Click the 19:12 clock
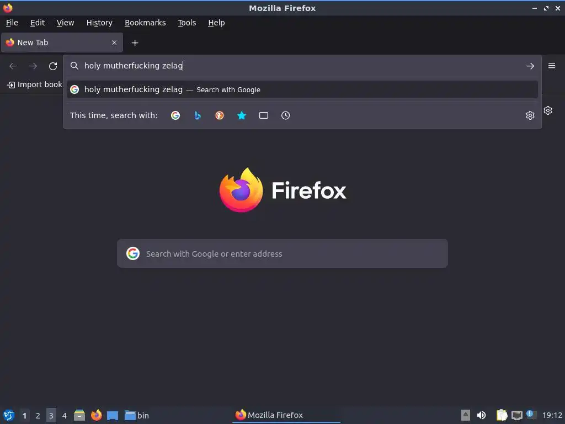Screen dimensions: 565x424 552,415
